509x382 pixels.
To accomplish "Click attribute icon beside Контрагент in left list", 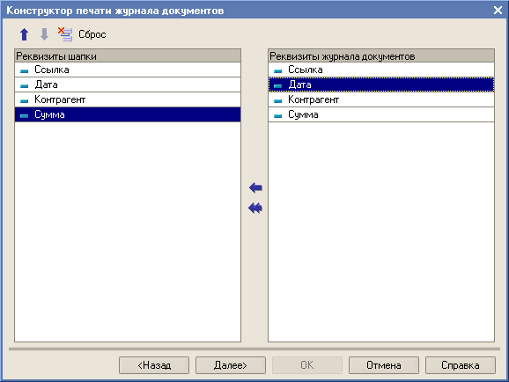I will point(25,100).
